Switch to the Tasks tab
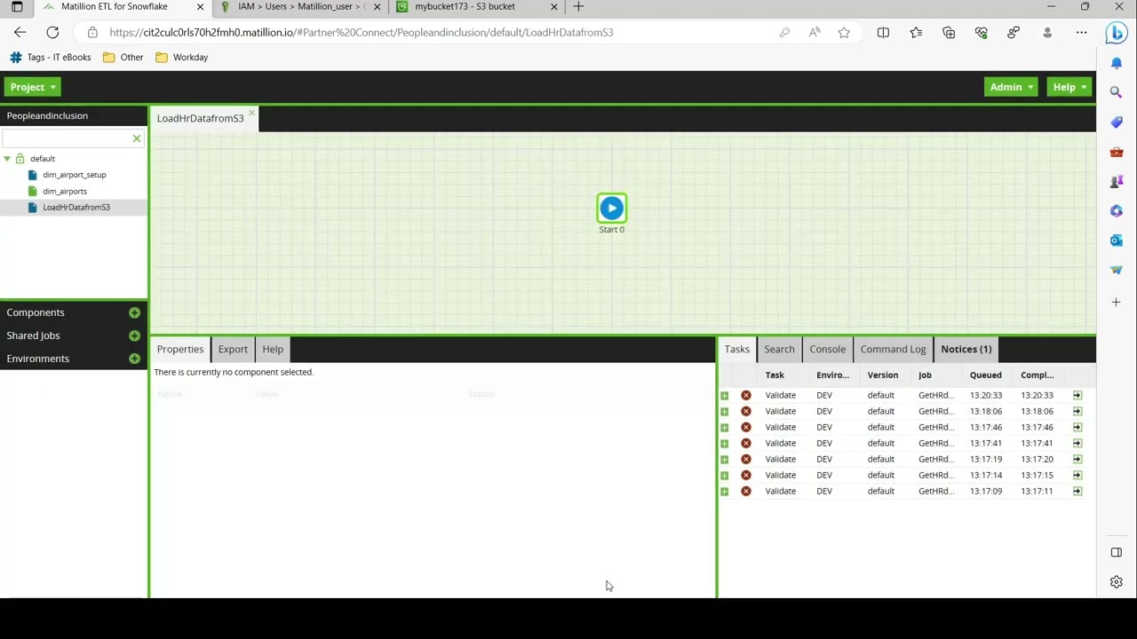The width and height of the screenshot is (1137, 639). [736, 350]
